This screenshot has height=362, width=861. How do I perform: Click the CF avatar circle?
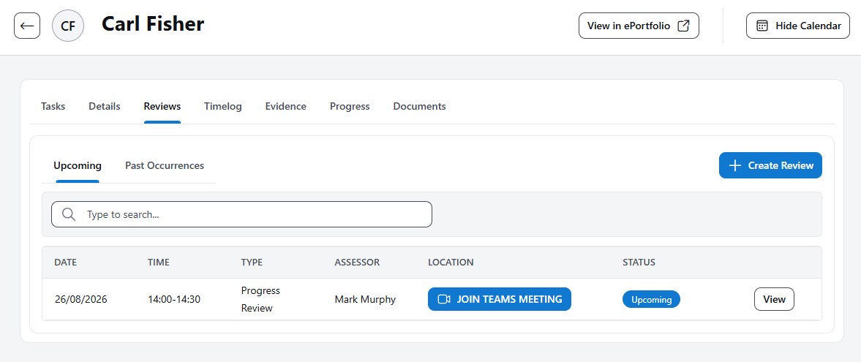(68, 26)
